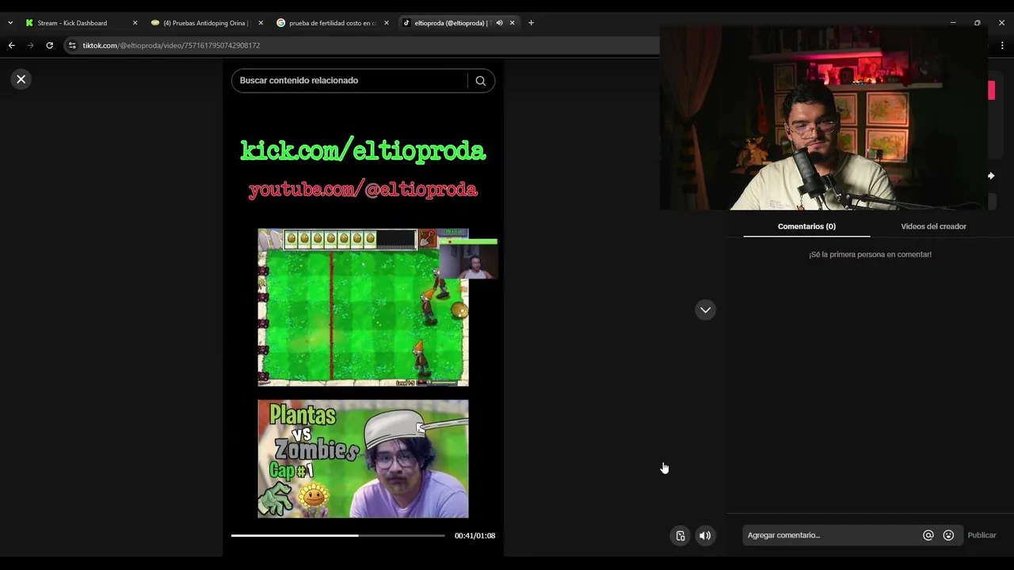The height and width of the screenshot is (570, 1014).
Task: Click the search magnifier icon
Action: coord(480,81)
